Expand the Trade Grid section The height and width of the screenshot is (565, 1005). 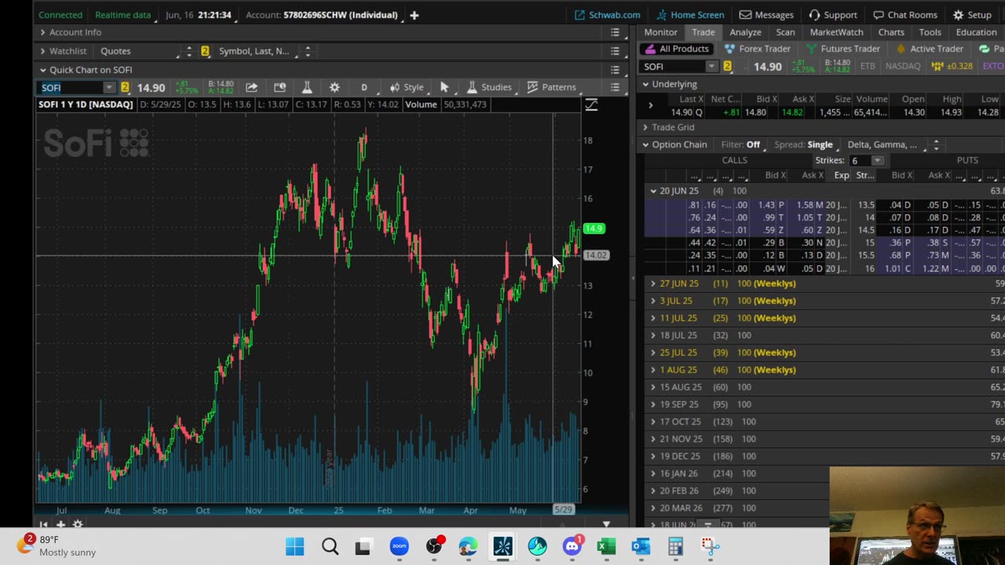(645, 127)
